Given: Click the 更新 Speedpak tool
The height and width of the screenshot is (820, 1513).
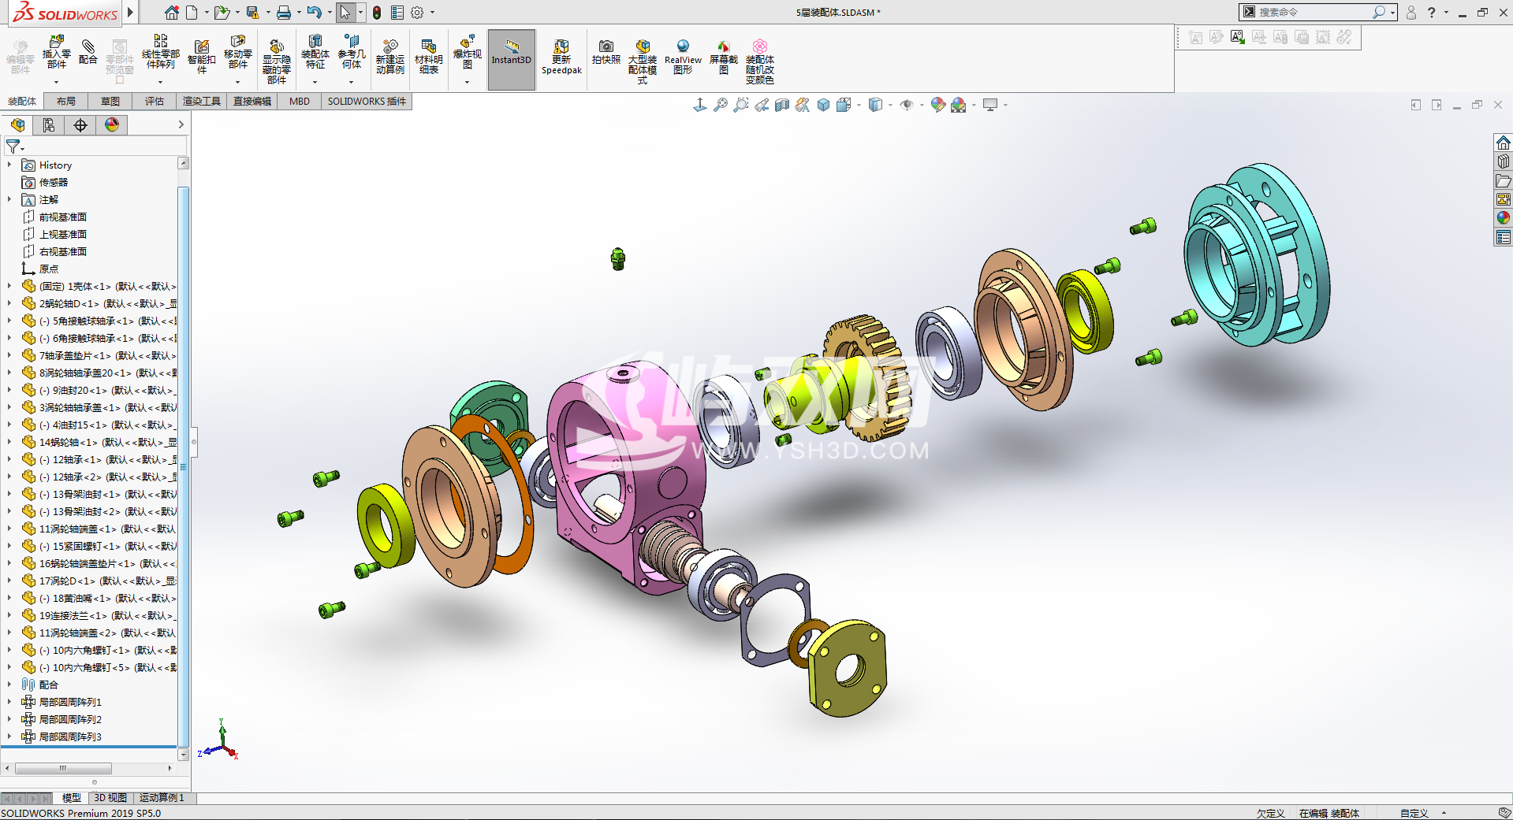Looking at the screenshot, I should (561, 57).
